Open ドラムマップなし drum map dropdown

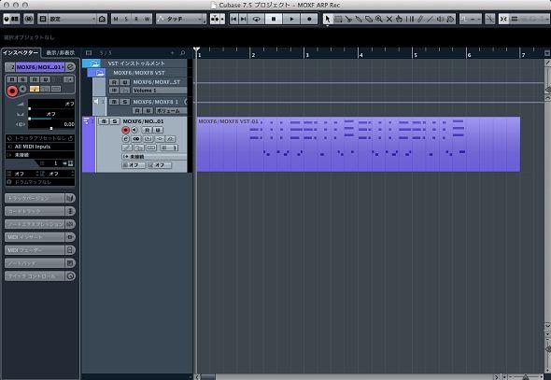[40, 182]
